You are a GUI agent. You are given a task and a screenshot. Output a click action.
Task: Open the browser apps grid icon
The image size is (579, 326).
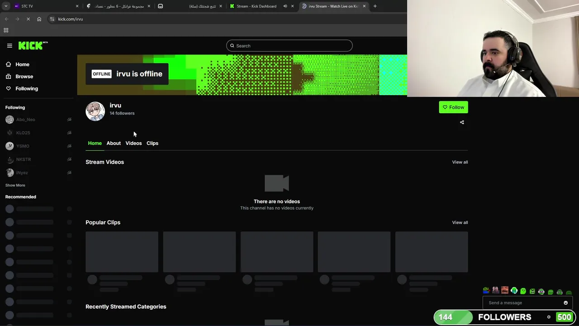tap(6, 30)
